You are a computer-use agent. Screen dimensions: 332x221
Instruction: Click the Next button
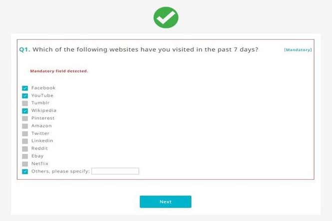pyautogui.click(x=166, y=202)
